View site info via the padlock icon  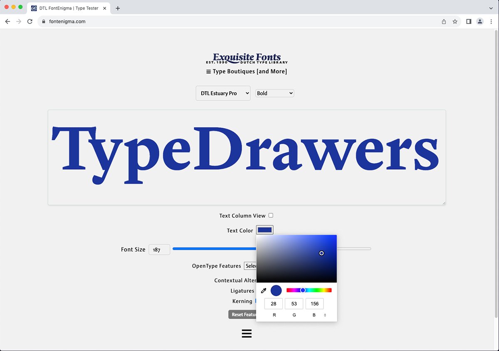pyautogui.click(x=43, y=22)
